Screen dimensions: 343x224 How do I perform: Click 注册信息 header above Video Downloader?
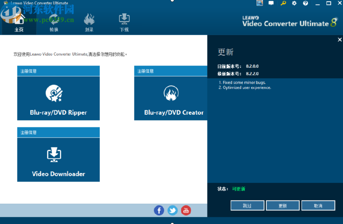tap(58, 133)
